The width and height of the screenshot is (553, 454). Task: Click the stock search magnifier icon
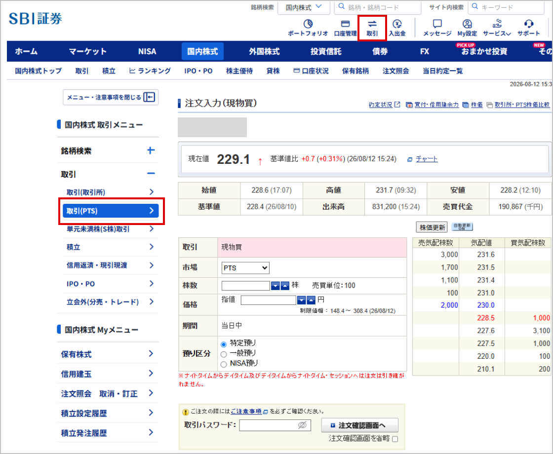point(341,6)
